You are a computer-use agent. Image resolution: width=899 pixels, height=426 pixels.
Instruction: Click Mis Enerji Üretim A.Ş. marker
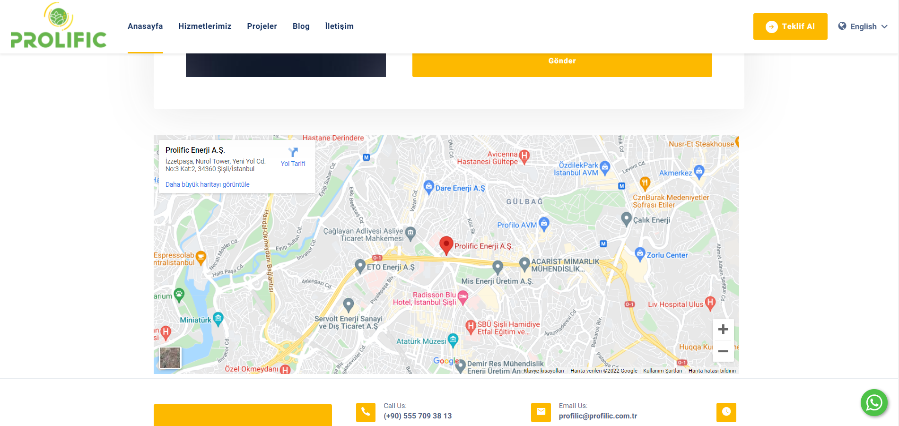(498, 267)
